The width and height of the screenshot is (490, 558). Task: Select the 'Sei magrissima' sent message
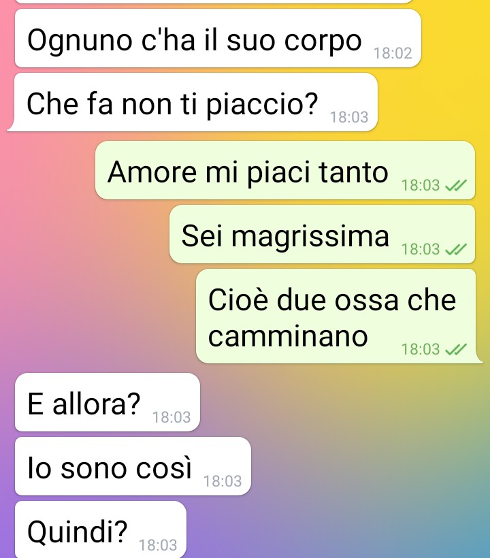tap(323, 234)
